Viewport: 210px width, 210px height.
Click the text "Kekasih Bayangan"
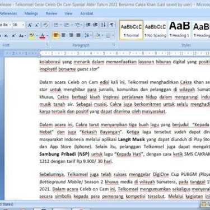point(100,132)
